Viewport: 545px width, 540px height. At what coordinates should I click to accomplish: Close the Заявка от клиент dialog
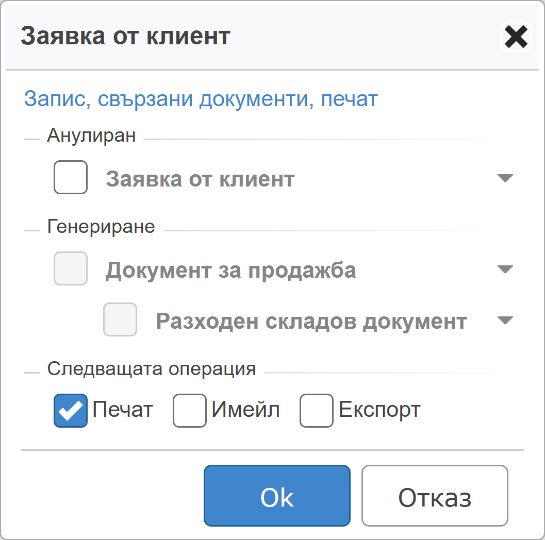click(516, 37)
